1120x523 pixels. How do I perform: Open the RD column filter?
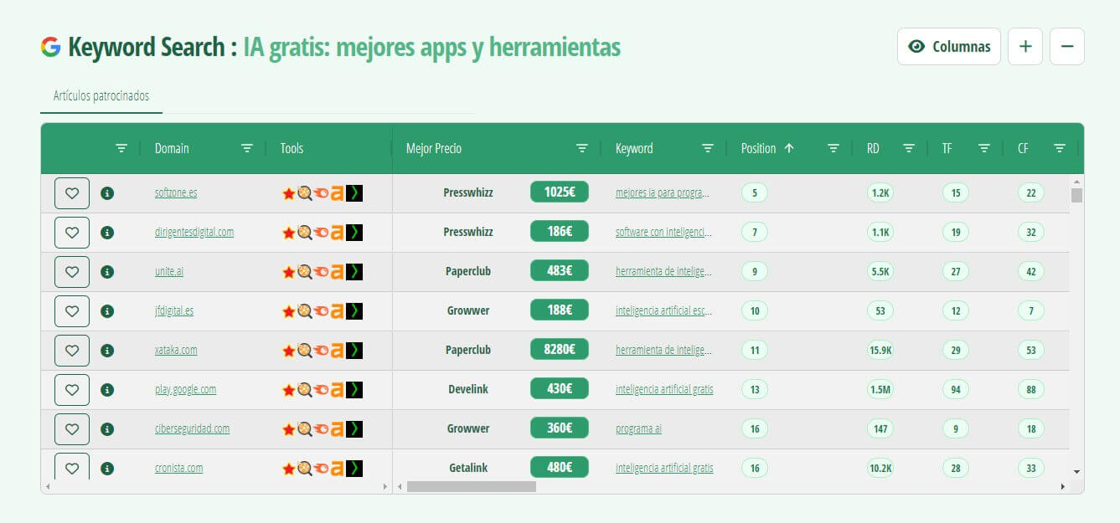(909, 147)
